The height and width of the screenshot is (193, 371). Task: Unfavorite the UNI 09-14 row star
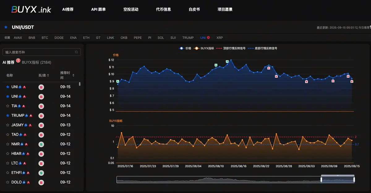8,96
